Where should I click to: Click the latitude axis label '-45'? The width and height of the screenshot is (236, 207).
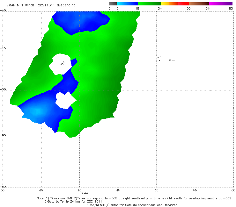click(x=3, y=48)
